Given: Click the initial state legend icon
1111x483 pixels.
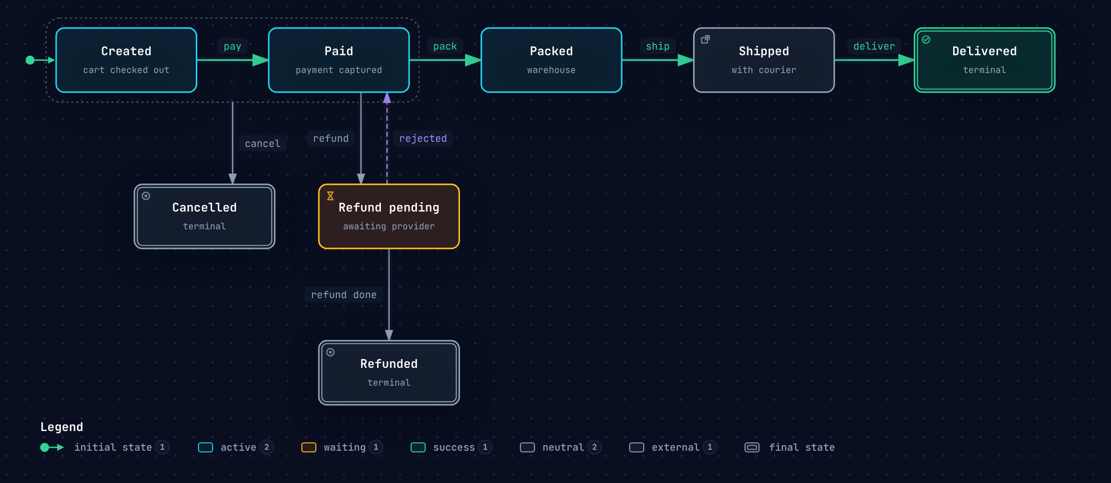Looking at the screenshot, I should (x=52, y=447).
